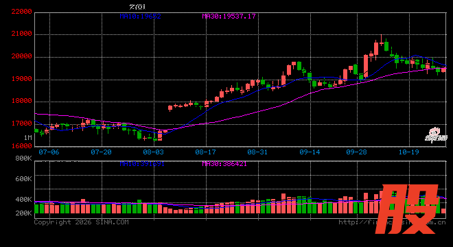The width and height of the screenshot is (453, 247).
Task: Click the Copyright 2026 SINA.COM text
Action: pos(82,222)
